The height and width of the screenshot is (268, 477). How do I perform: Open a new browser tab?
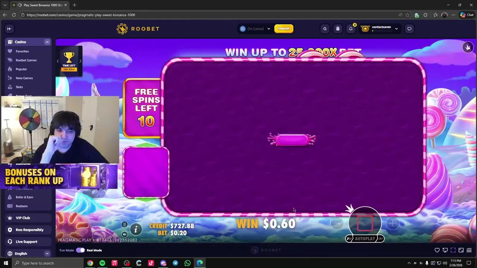coord(75,5)
